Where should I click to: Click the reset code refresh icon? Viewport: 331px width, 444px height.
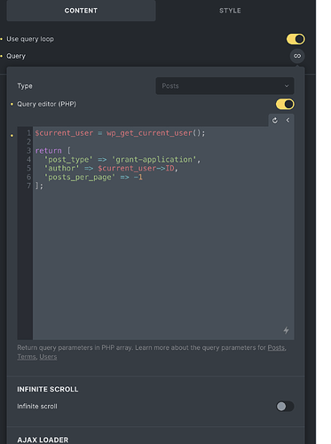tap(275, 120)
